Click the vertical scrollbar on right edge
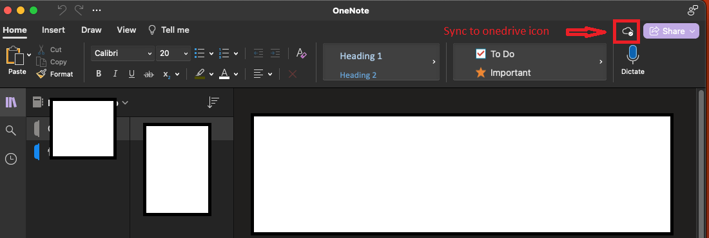The height and width of the screenshot is (238, 709). click(701, 163)
